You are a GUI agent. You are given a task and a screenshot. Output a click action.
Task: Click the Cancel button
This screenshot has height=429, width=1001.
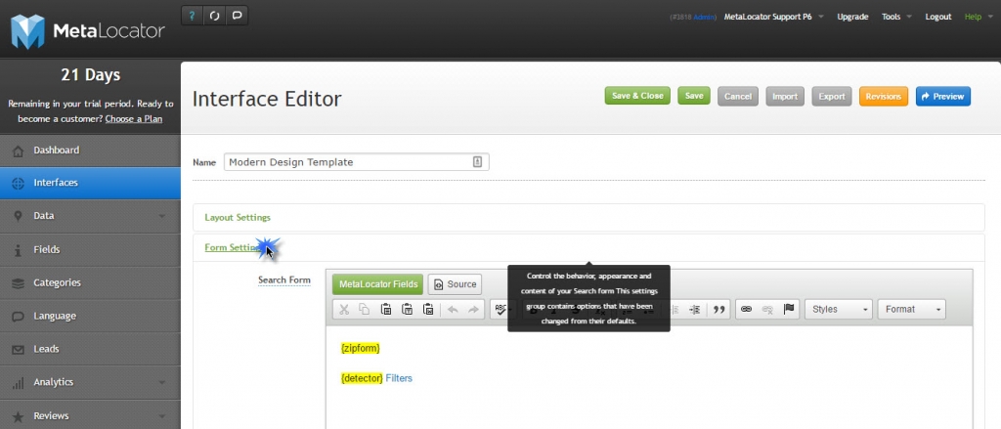click(738, 97)
